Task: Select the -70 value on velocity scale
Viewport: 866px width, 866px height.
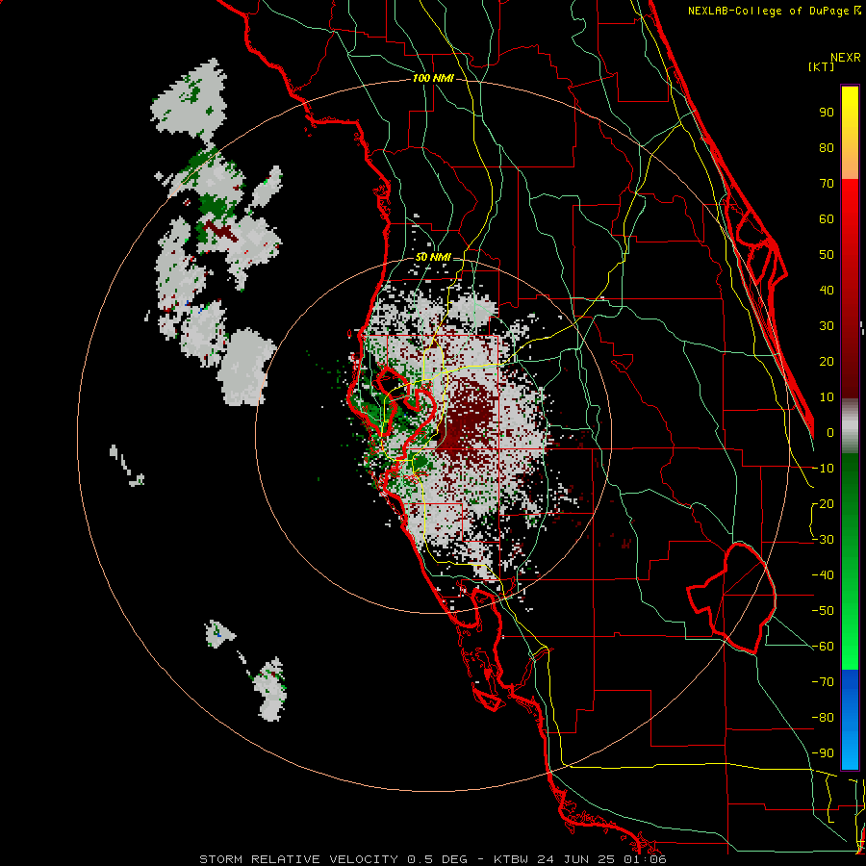Action: 823,682
